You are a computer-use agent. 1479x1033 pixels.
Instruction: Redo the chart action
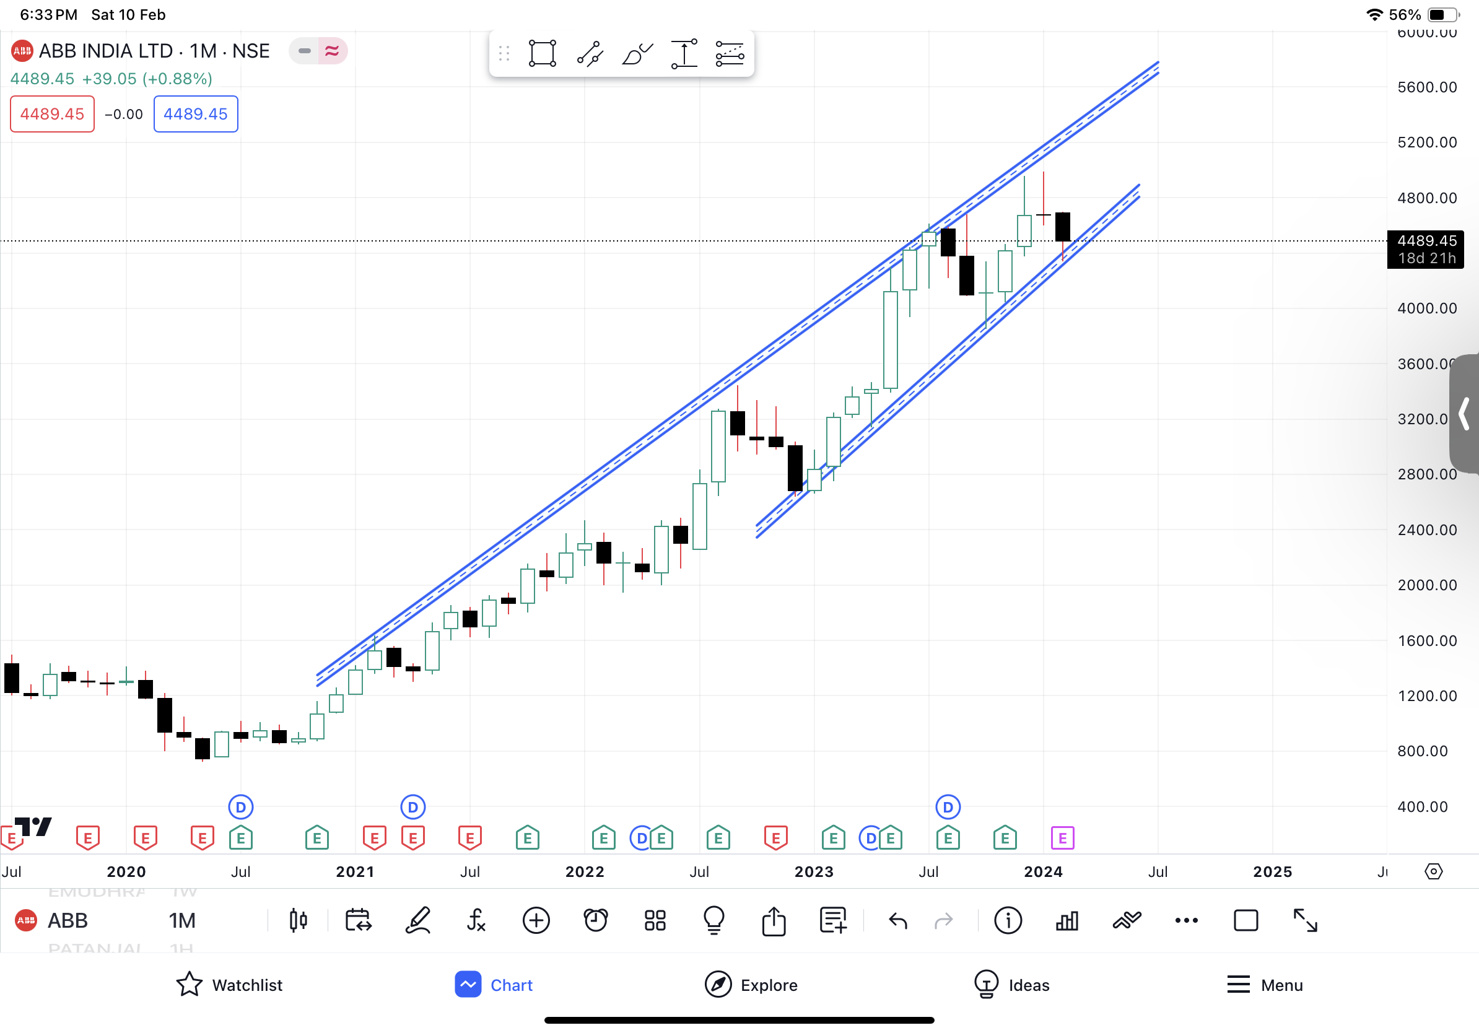[944, 922]
